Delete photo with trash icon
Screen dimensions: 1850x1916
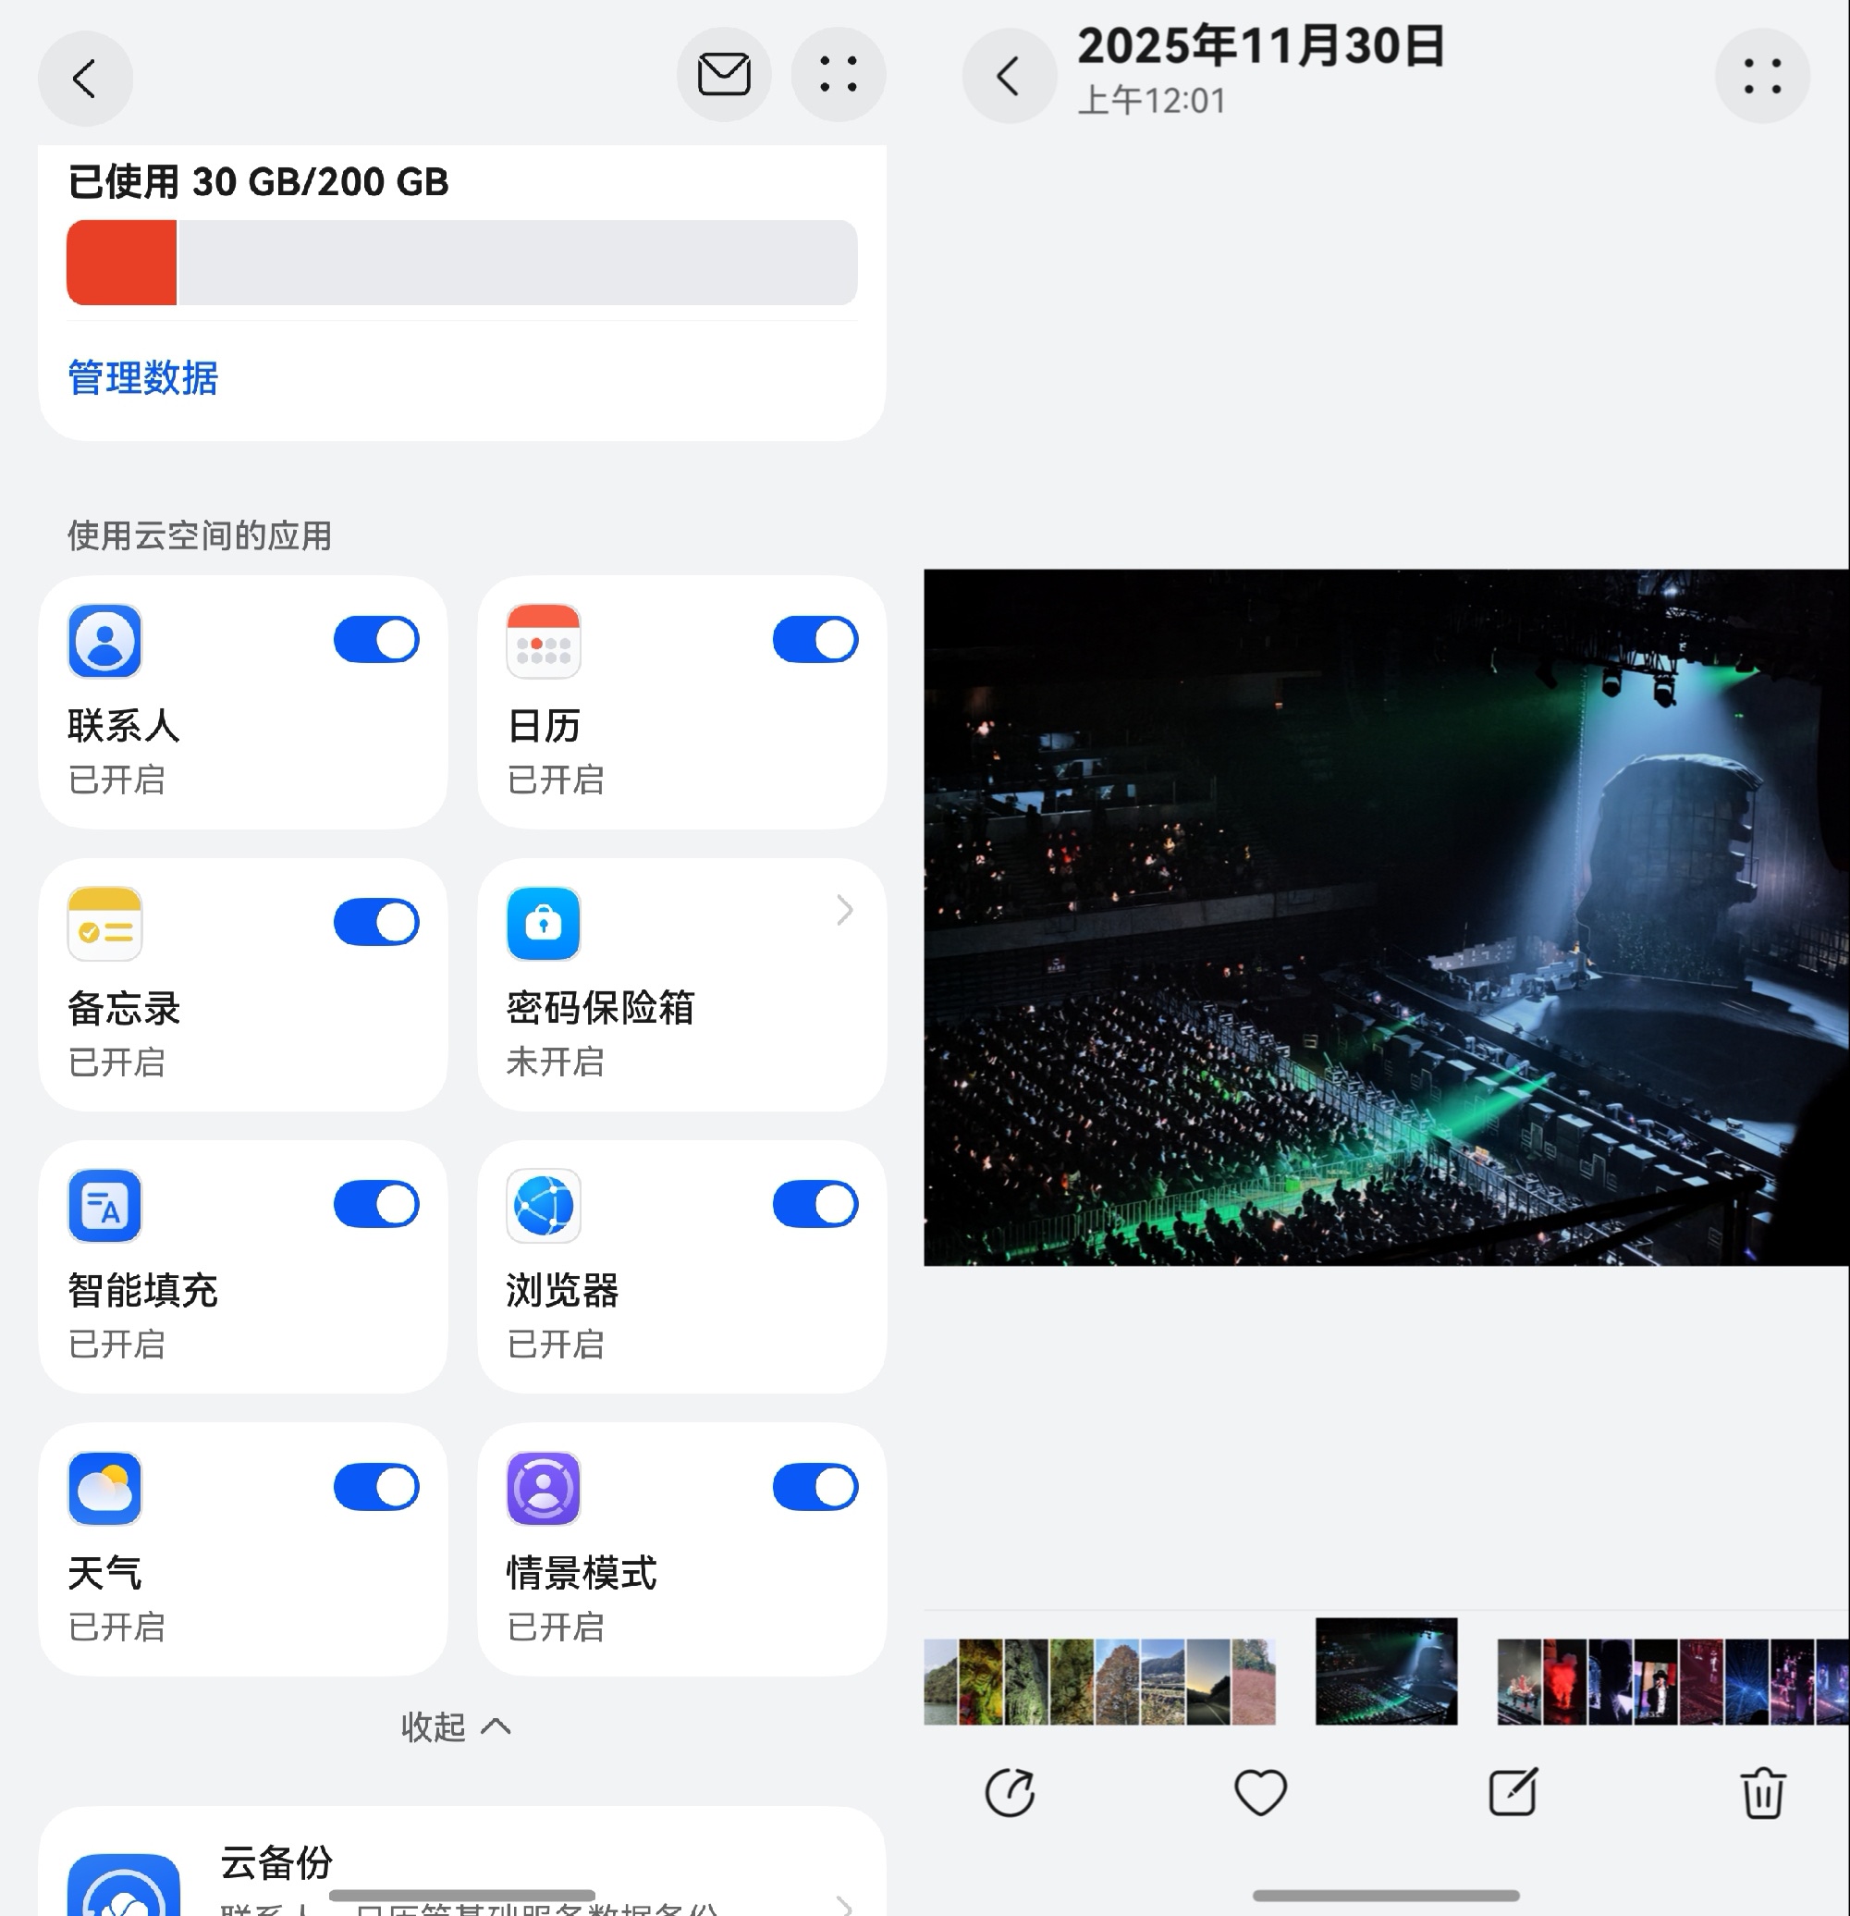click(x=1763, y=1792)
